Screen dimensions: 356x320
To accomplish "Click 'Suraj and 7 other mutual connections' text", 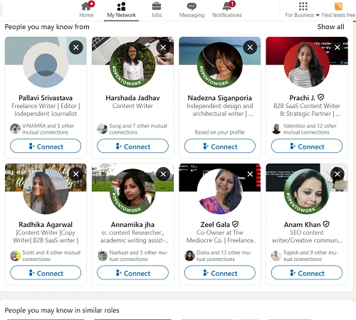I will [x=138, y=129].
